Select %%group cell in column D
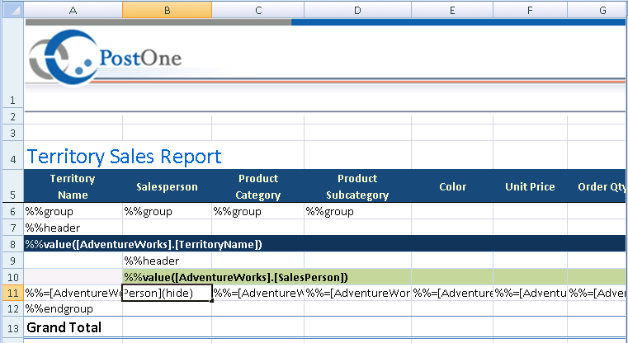 coord(357,211)
